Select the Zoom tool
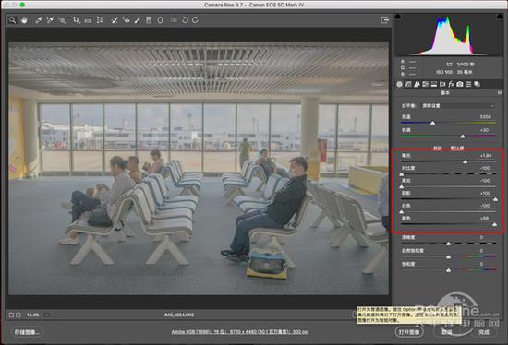508x345 pixels. [12, 20]
